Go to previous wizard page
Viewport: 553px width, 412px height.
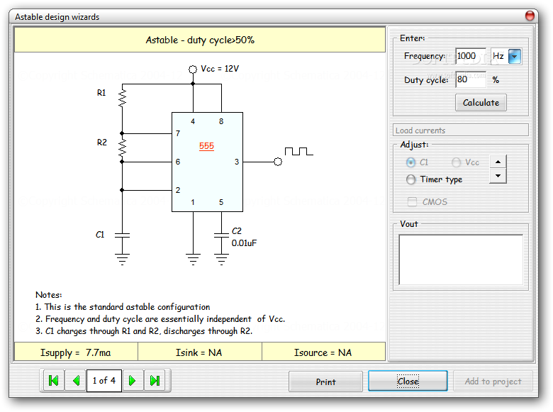(76, 381)
